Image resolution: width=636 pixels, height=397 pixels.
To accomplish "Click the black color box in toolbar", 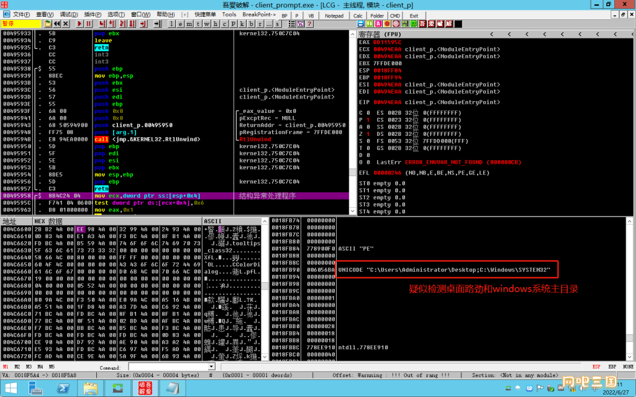I will pyautogui.click(x=458, y=24).
